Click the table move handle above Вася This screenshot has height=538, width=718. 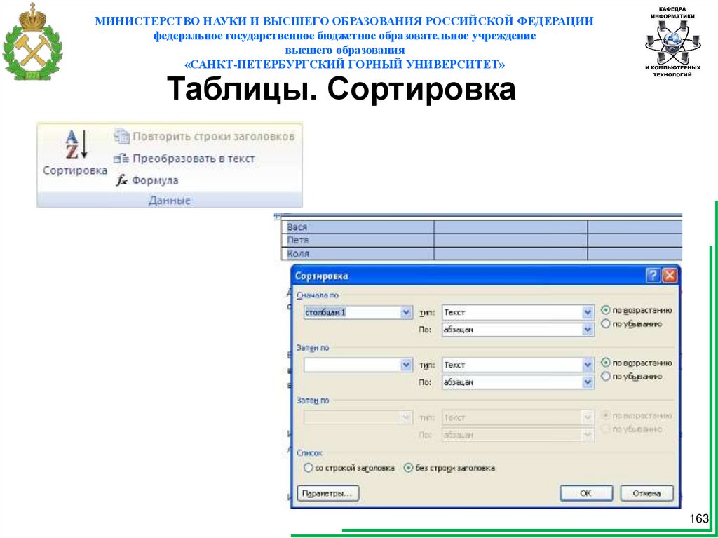[276, 215]
